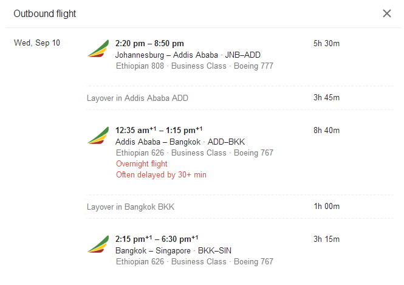Click the Overnight flight warning
The width and height of the screenshot is (404, 285).
[x=141, y=164]
